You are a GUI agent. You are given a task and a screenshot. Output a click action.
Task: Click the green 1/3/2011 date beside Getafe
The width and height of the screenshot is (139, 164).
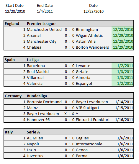point(122,72)
